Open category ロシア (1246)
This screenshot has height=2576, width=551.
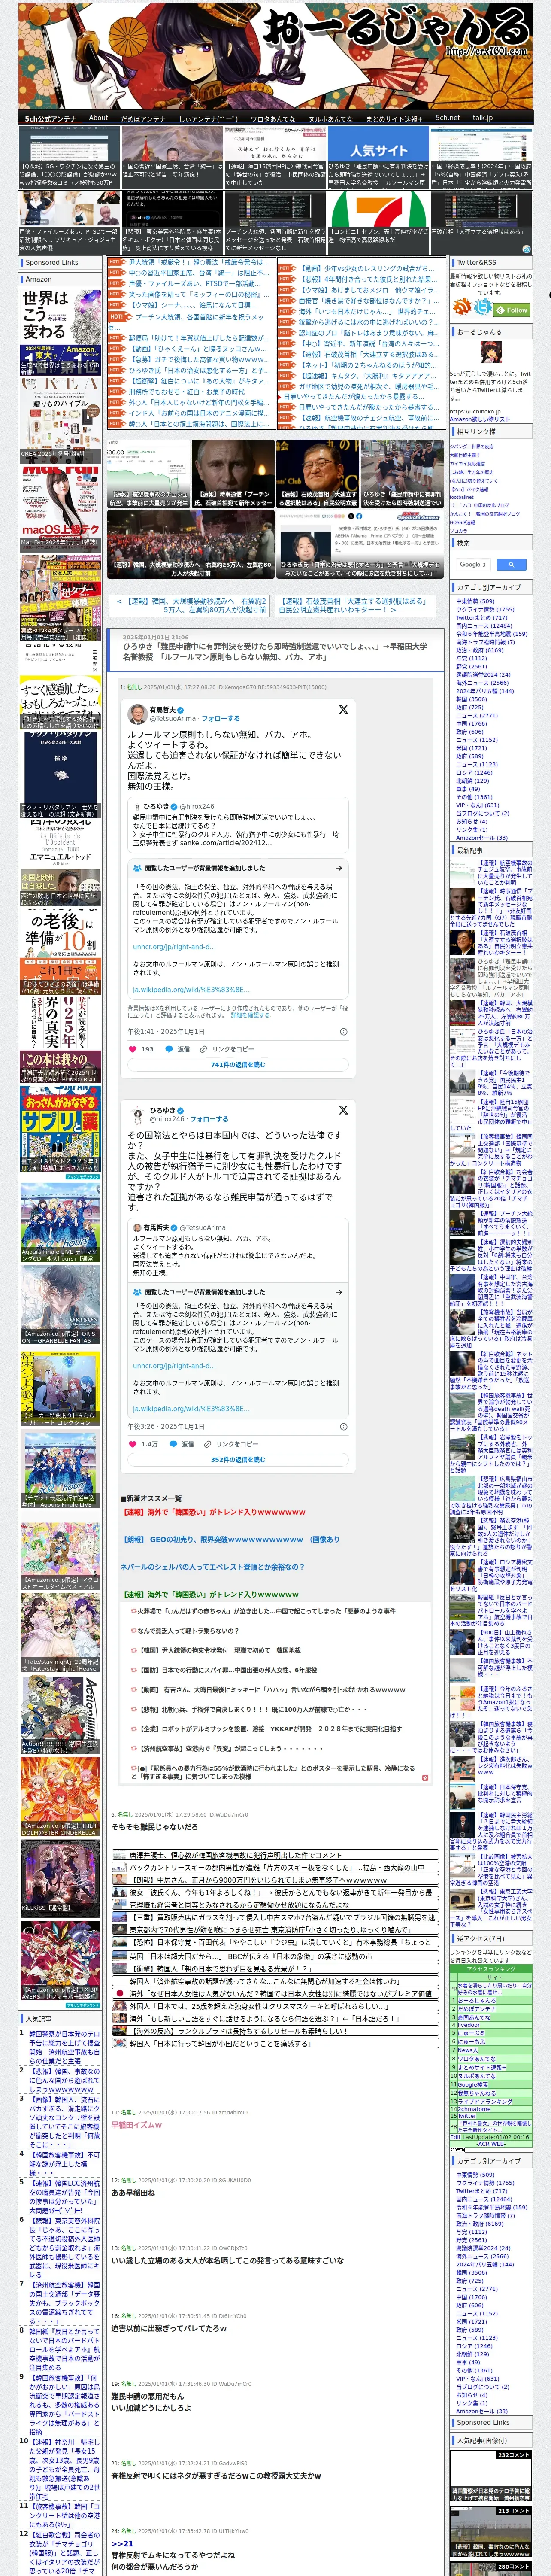[x=474, y=772]
